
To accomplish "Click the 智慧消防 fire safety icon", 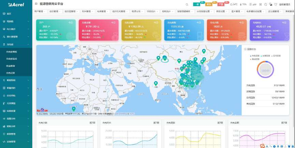I will point(4,88).
